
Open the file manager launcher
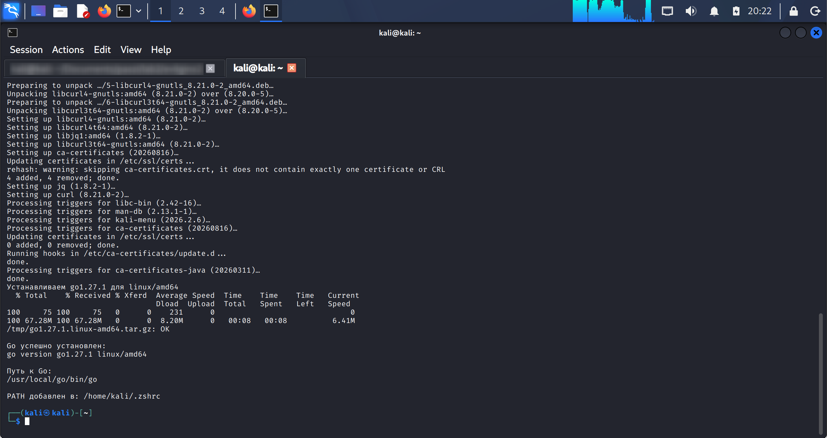[60, 11]
